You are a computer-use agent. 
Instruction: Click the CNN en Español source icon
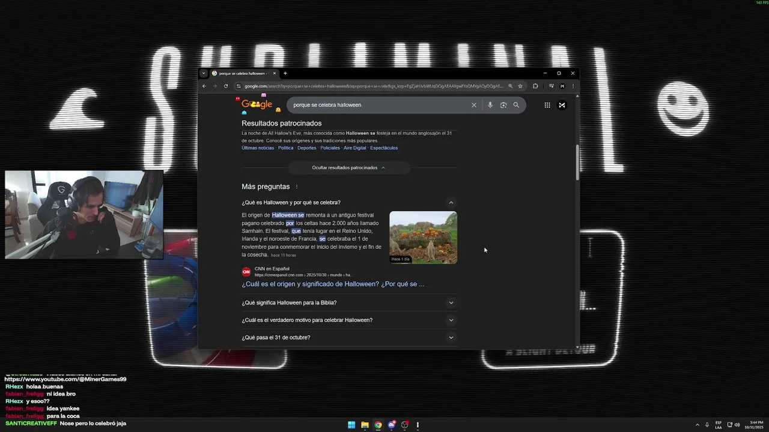coord(246,272)
